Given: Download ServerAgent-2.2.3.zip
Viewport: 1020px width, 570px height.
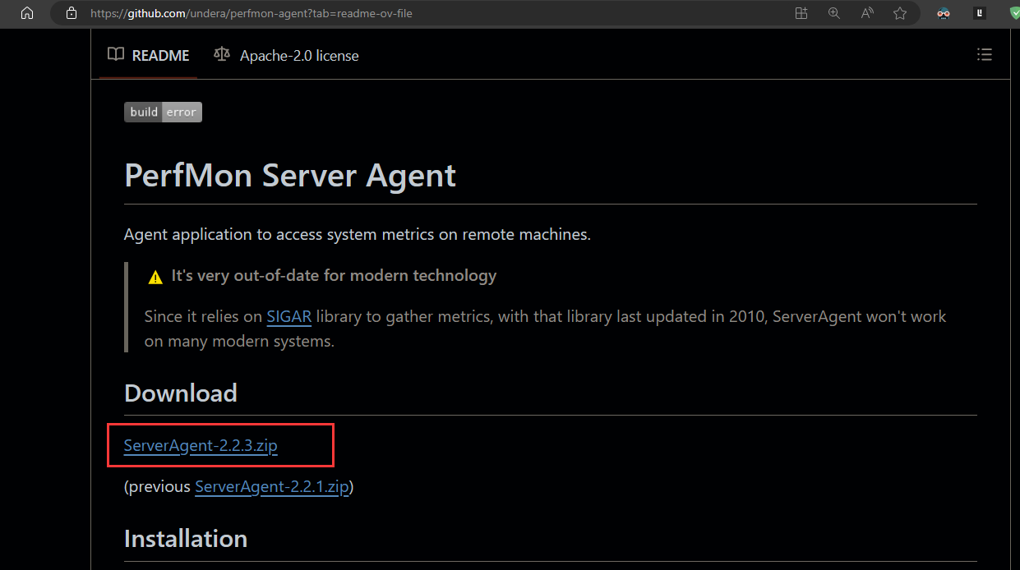Looking at the screenshot, I should pyautogui.click(x=201, y=446).
